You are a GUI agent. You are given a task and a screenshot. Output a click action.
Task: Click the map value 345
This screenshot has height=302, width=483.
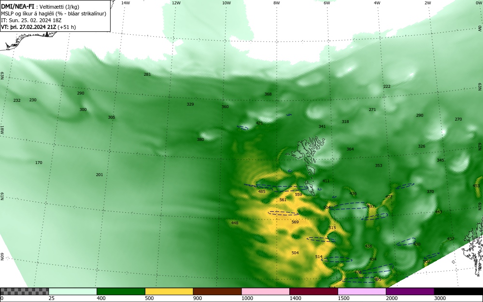click(x=440, y=160)
